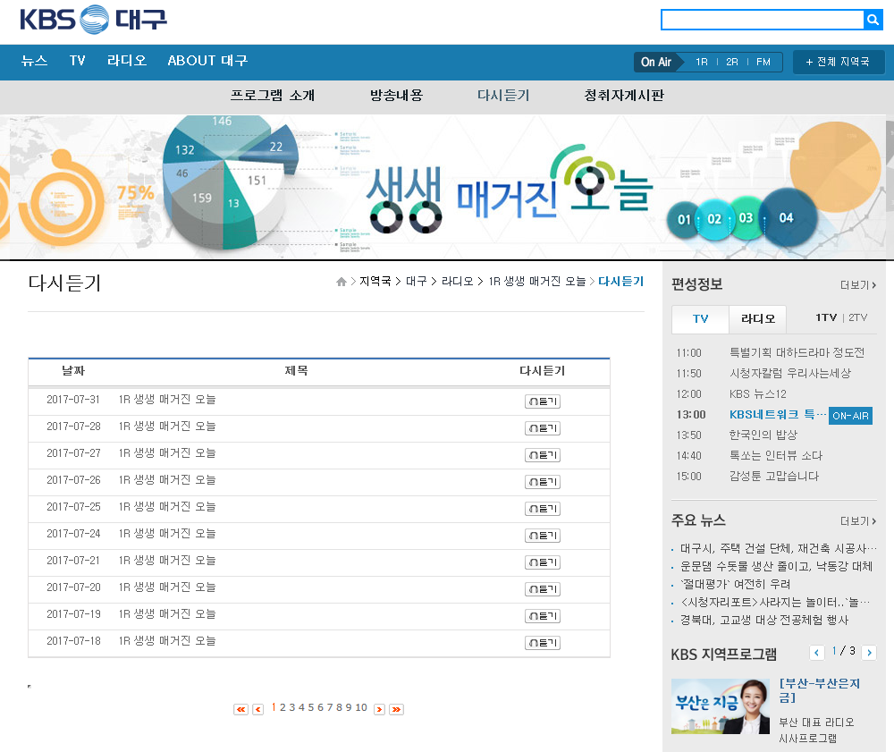The image size is (894, 752).
Task: Select 2TV channel schedule
Action: point(858,317)
